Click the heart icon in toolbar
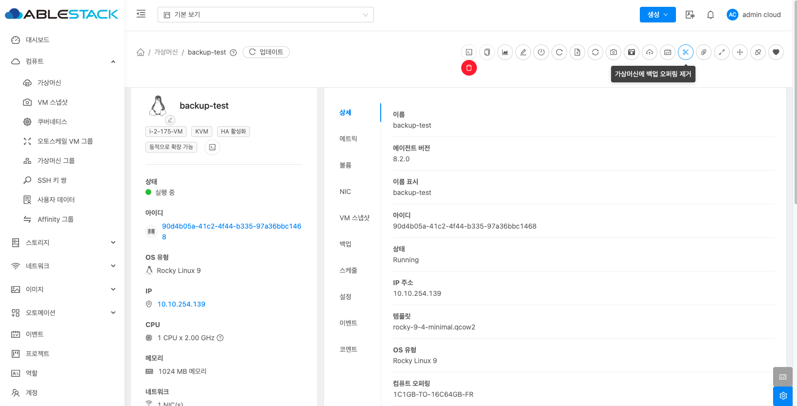This screenshot has height=406, width=797. click(x=776, y=52)
